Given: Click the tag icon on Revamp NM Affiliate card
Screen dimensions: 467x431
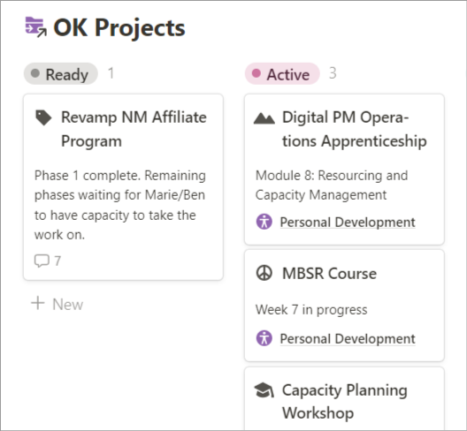Looking at the screenshot, I should point(43,117).
